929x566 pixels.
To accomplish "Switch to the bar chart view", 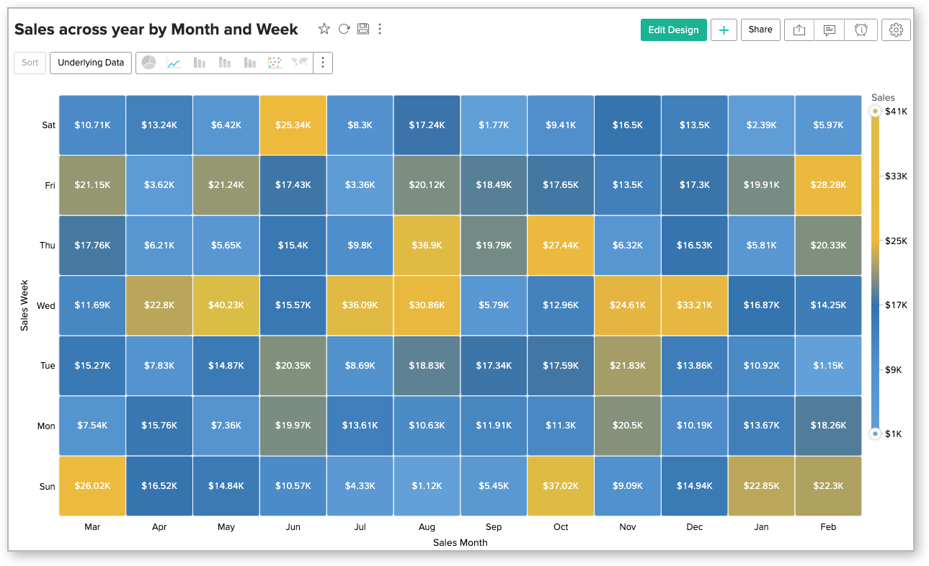I will pyautogui.click(x=199, y=63).
